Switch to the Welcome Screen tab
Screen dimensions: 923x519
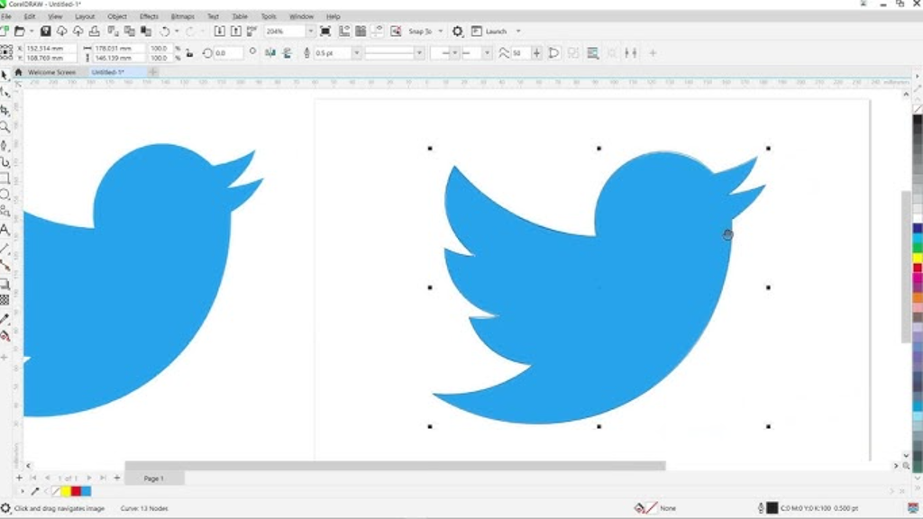coord(51,72)
